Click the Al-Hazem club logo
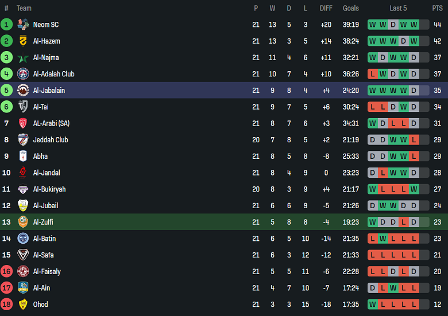This screenshot has width=448, height=316. tap(23, 41)
